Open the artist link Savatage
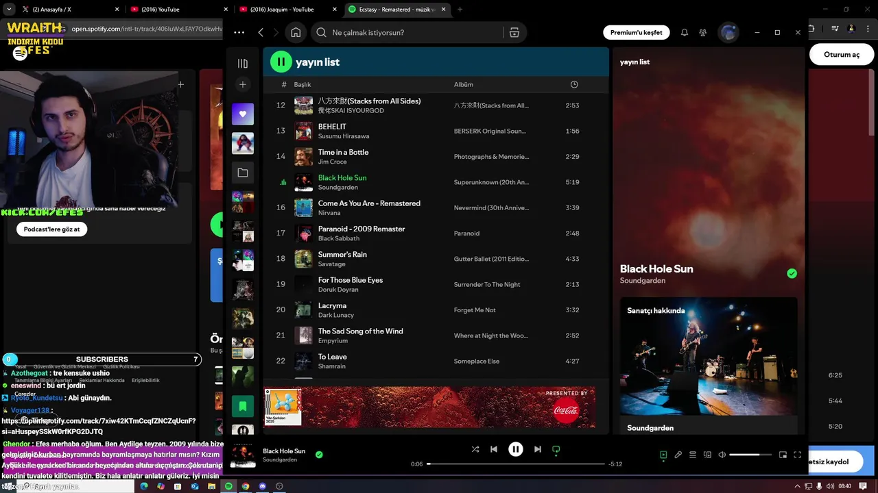This screenshot has width=878, height=493. pyautogui.click(x=332, y=264)
